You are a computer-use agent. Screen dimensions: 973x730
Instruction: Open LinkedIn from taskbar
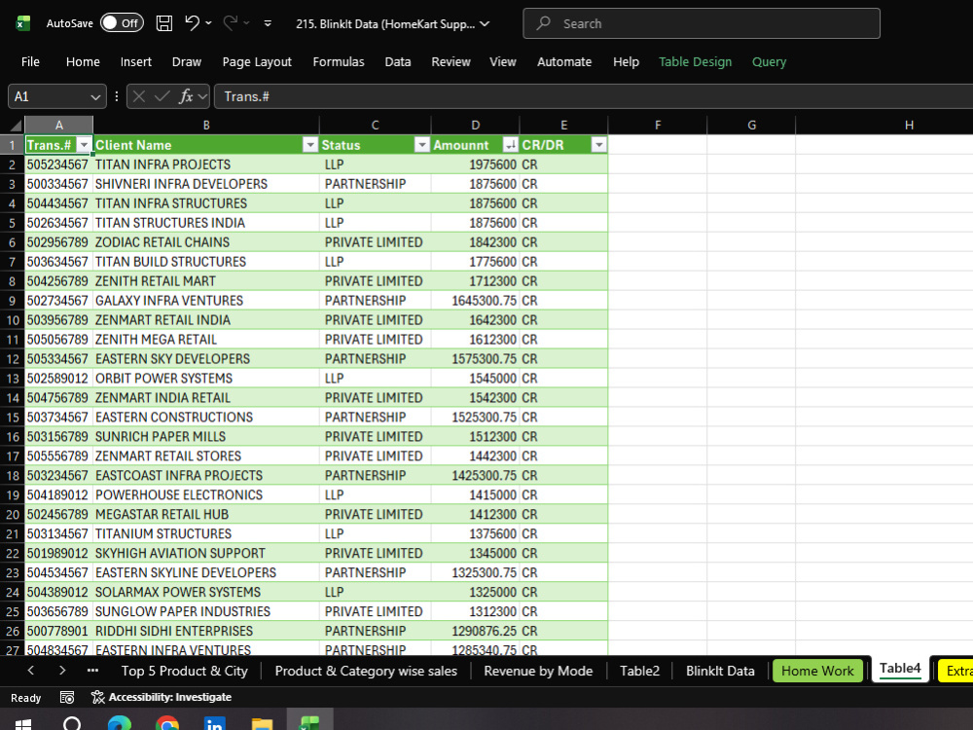215,723
